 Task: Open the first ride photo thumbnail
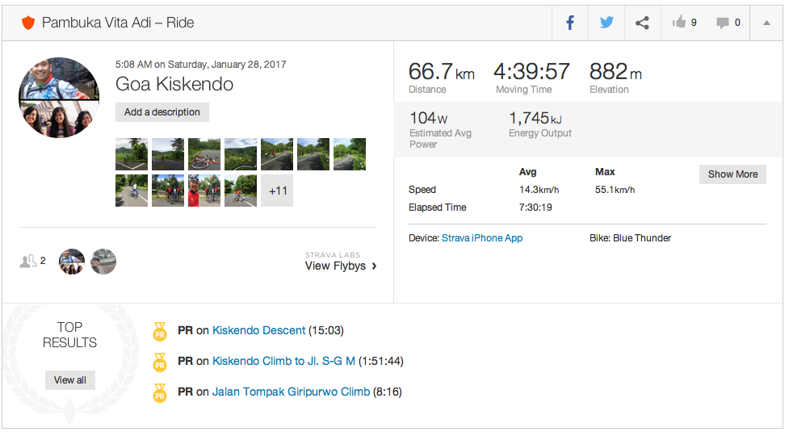point(132,154)
